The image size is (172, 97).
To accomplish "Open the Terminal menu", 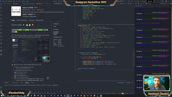I will click(x=23, y=1).
